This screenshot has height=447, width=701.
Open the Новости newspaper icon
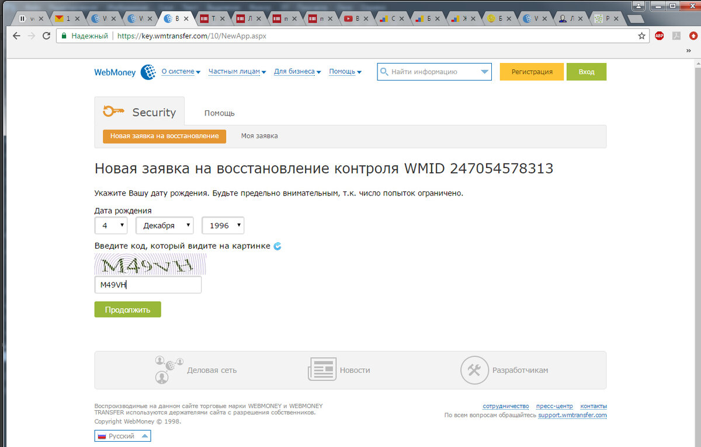pyautogui.click(x=322, y=370)
